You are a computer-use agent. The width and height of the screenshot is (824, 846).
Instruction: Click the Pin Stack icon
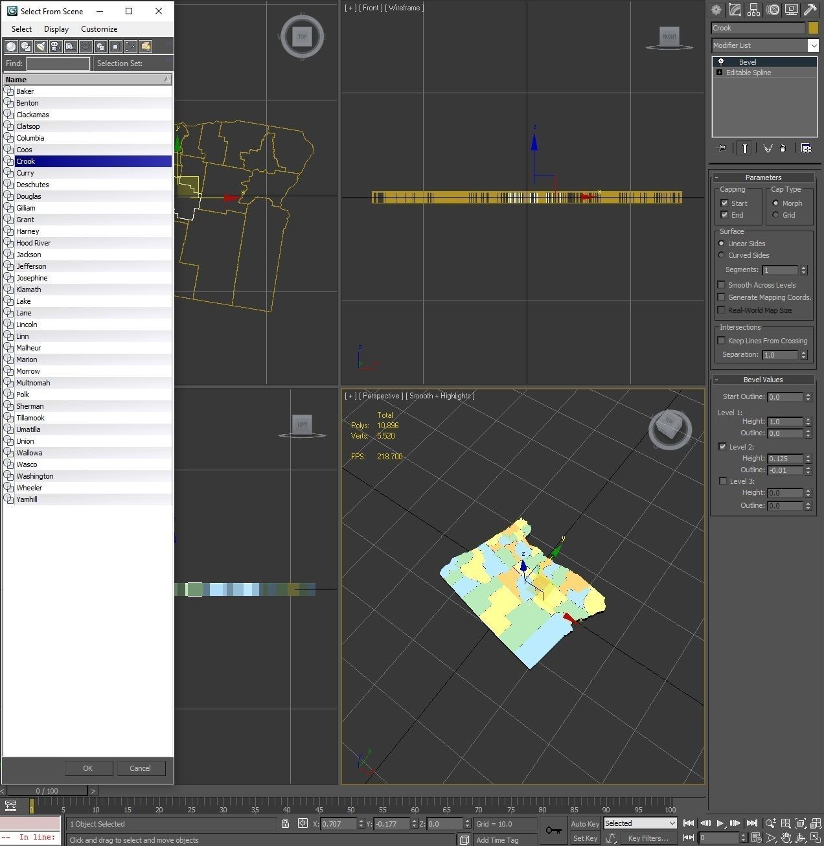tap(722, 148)
